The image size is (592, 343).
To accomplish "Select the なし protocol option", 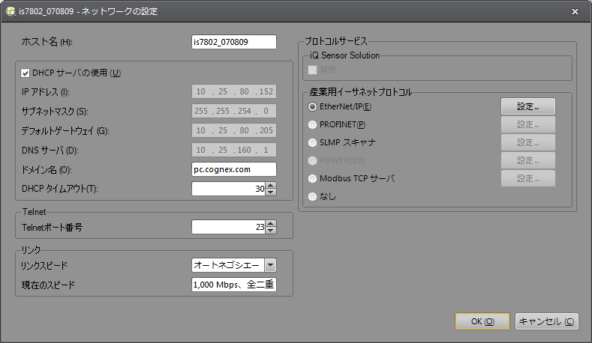I will 313,196.
